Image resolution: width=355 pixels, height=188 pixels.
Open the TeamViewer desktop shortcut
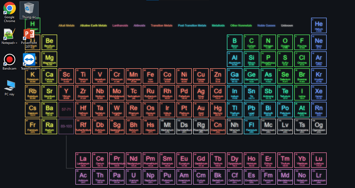pyautogui.click(x=29, y=62)
